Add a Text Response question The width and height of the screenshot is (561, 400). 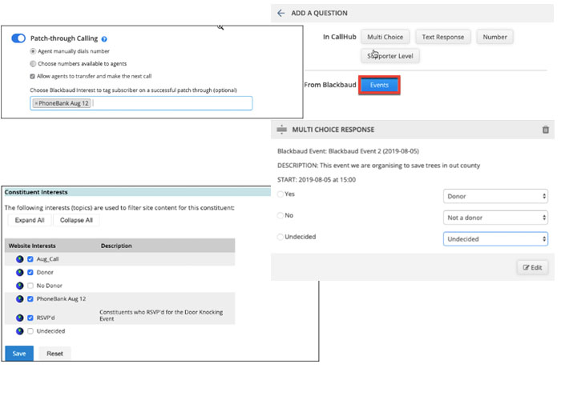(442, 37)
